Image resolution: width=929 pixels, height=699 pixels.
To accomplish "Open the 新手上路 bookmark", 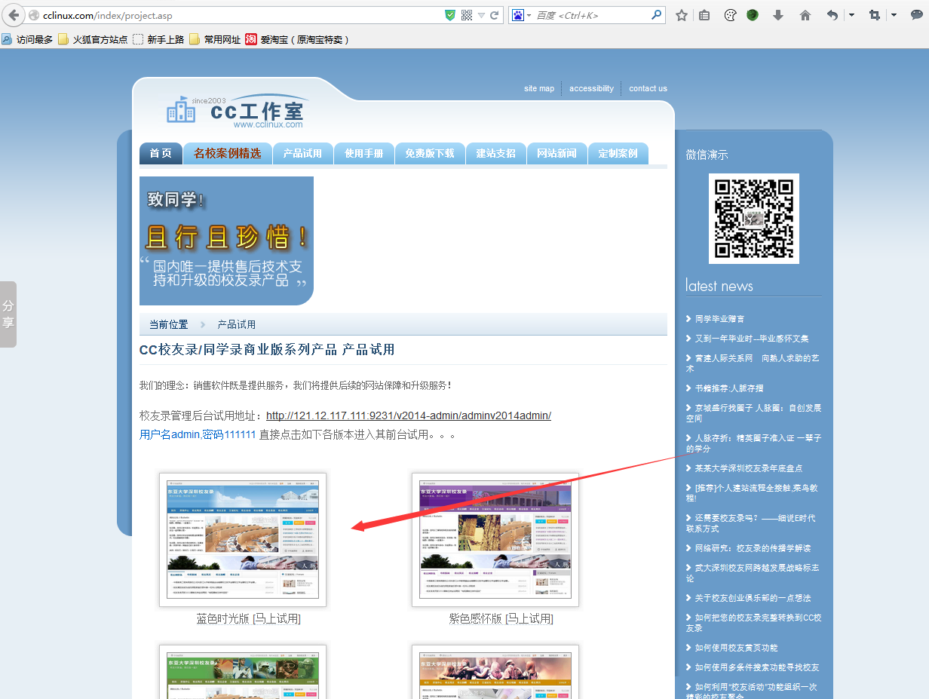I will coord(158,39).
